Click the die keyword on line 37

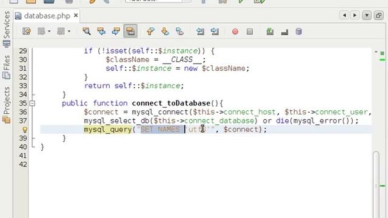tap(283, 121)
